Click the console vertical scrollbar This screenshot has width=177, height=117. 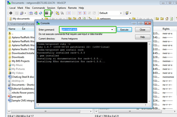pos(149,73)
